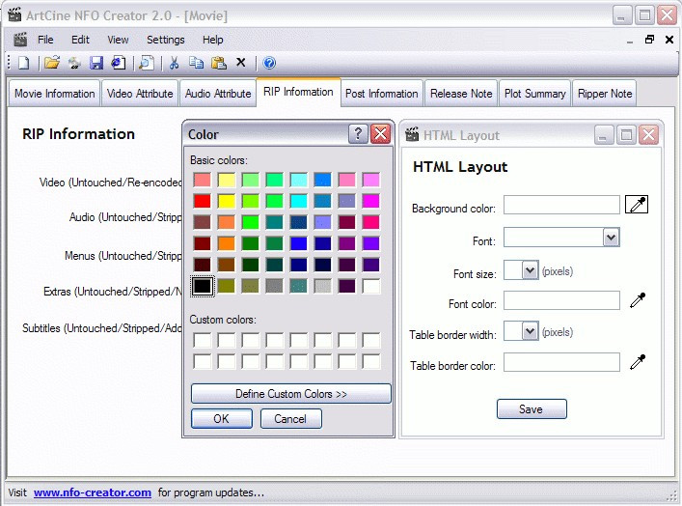This screenshot has width=682, height=506.
Task: Open the Edit menu
Action: coord(80,40)
